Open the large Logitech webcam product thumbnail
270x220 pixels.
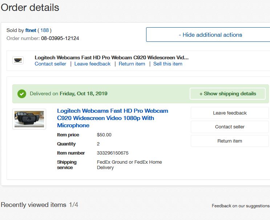[x=29, y=119]
